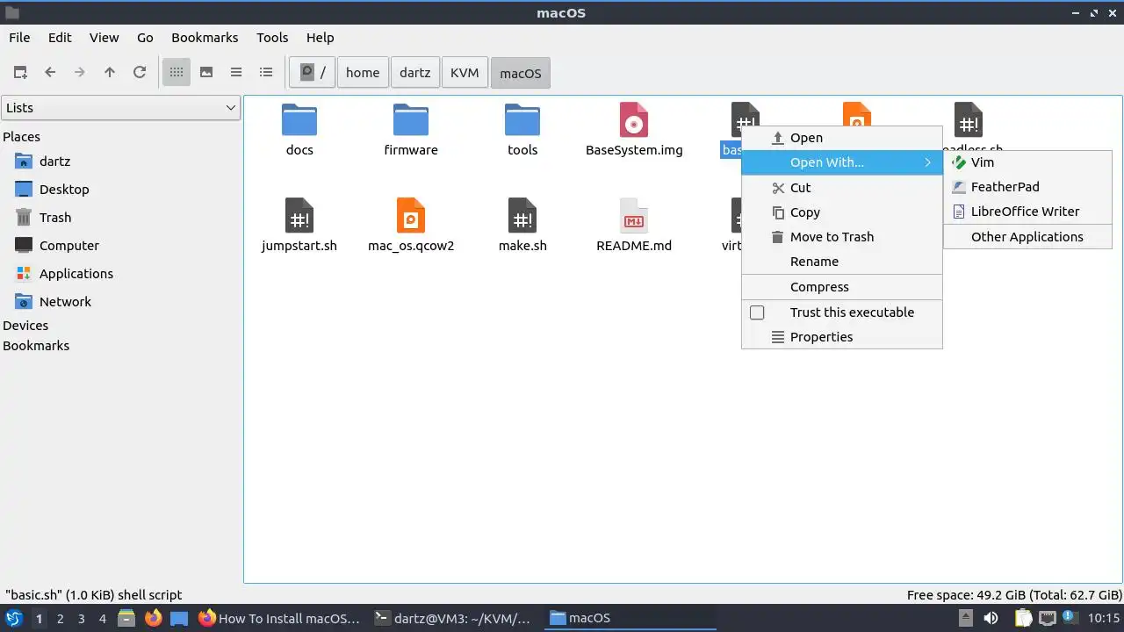
Task: Go to parent folder with up arrow
Action: click(110, 73)
